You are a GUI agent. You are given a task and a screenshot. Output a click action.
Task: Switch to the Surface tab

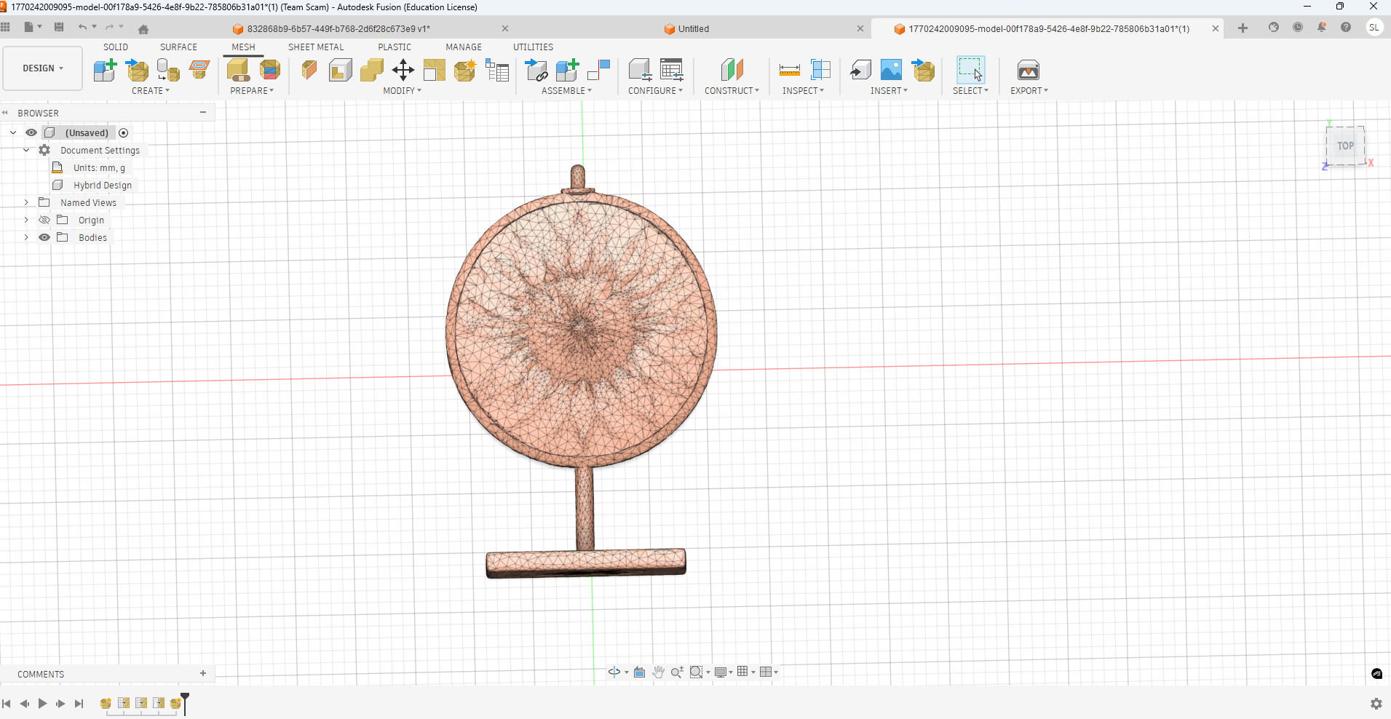click(178, 47)
